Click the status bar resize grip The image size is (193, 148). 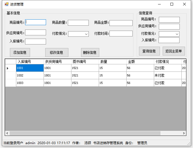click(x=189, y=144)
